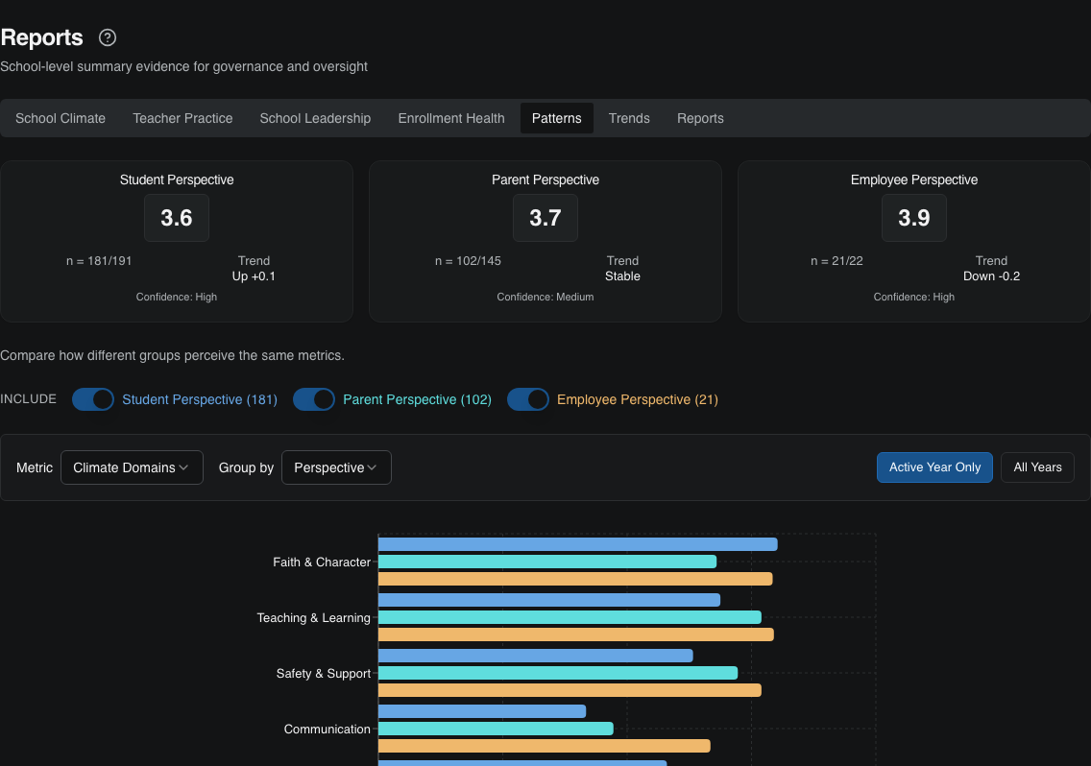The width and height of the screenshot is (1091, 766).
Task: Click the Student Perspective (181) label
Action: (x=200, y=399)
